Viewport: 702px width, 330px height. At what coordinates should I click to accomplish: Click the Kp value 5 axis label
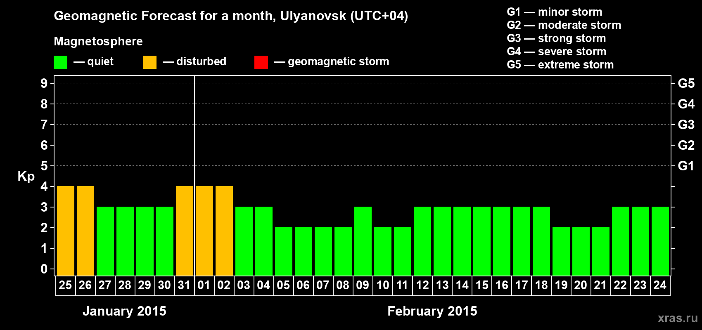point(44,166)
